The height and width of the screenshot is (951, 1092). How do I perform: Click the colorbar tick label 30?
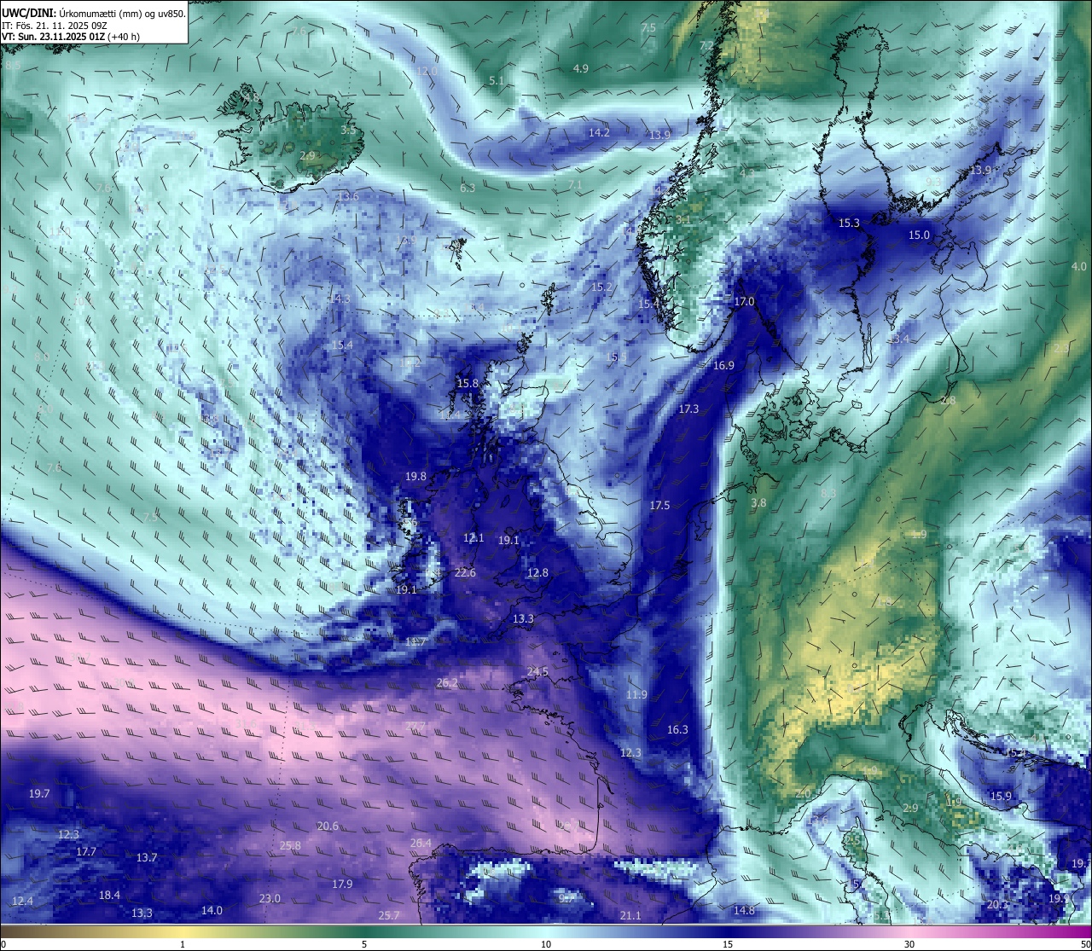coord(909,944)
